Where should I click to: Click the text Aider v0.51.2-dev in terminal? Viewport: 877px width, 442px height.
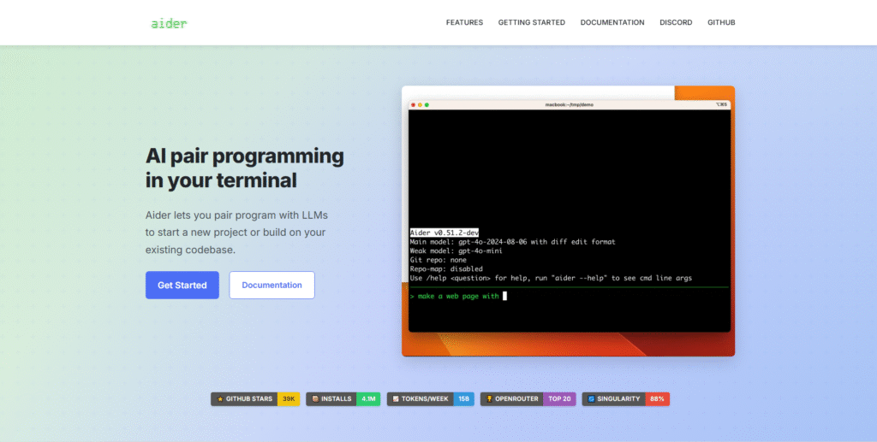[x=444, y=233]
